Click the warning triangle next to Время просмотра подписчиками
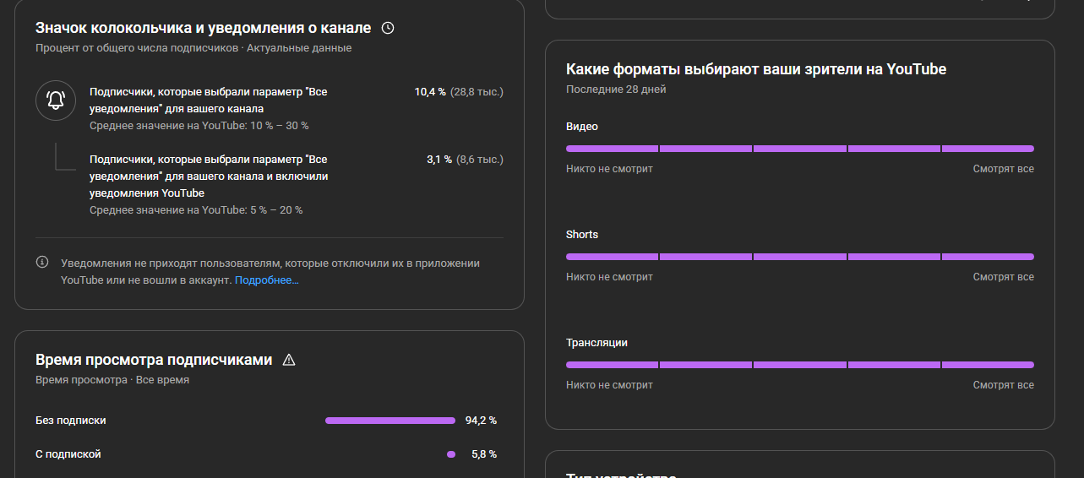 289,360
